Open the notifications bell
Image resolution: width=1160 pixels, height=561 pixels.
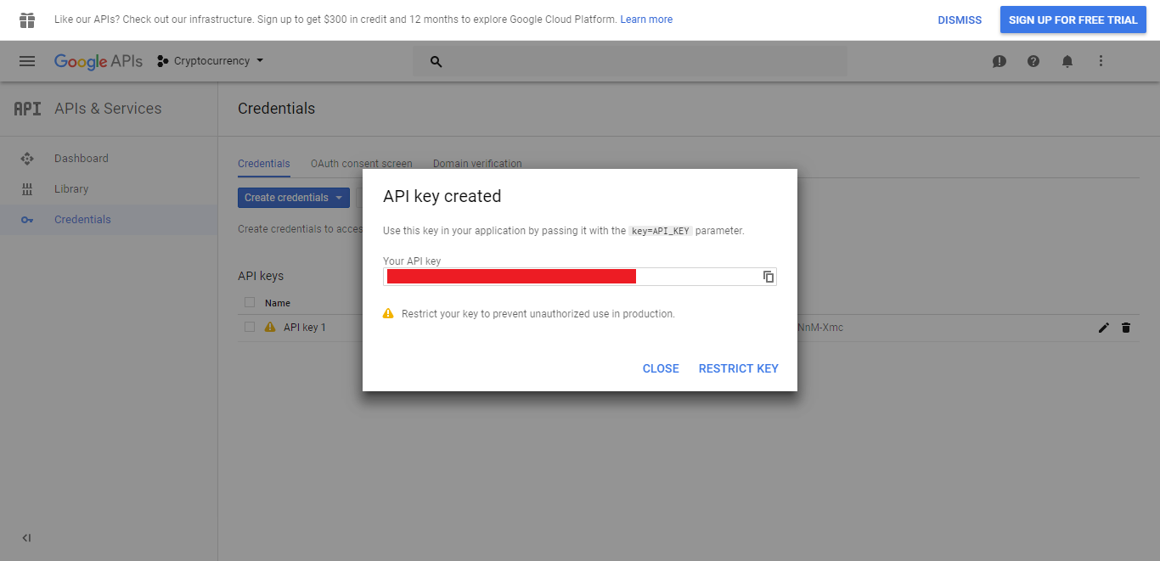click(x=1067, y=60)
